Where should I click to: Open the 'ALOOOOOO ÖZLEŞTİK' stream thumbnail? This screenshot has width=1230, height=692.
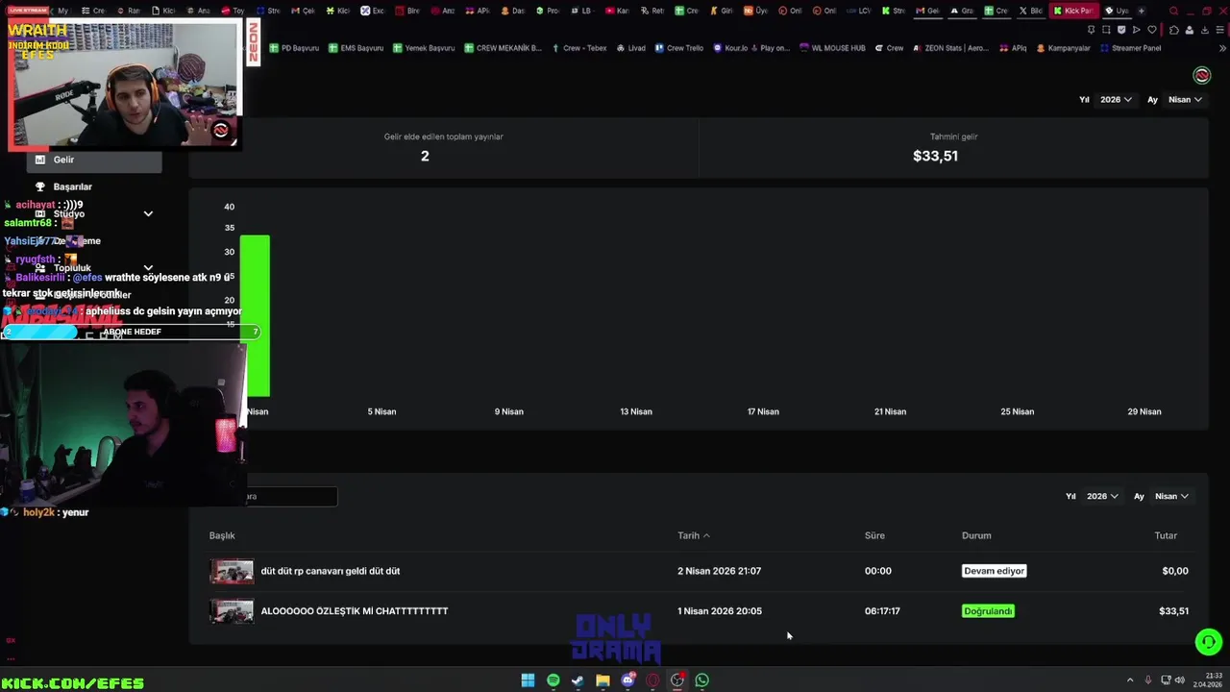[232, 611]
